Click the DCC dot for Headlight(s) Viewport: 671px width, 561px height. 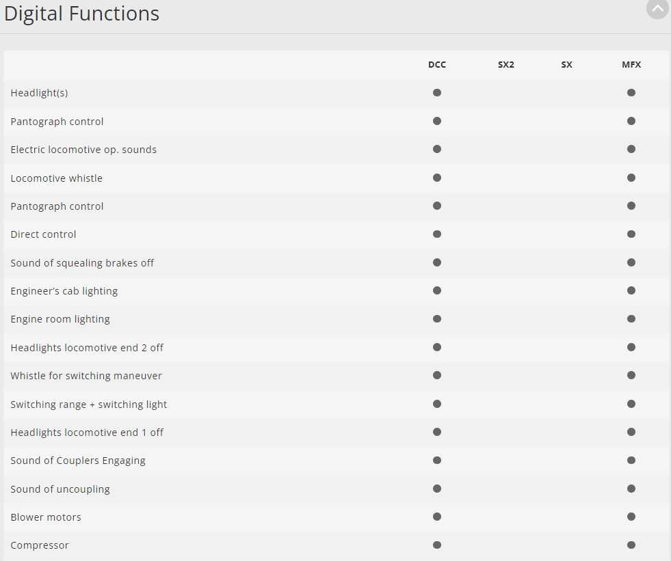click(437, 92)
